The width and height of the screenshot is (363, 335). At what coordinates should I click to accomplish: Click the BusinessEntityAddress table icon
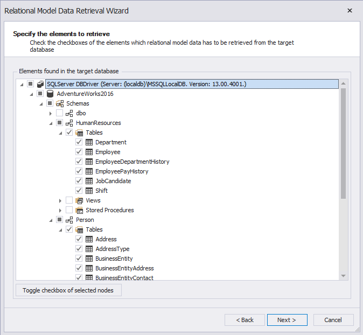point(89,268)
